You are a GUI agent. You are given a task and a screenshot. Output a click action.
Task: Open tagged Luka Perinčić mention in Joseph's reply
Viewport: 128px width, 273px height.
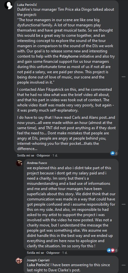pos(39,265)
